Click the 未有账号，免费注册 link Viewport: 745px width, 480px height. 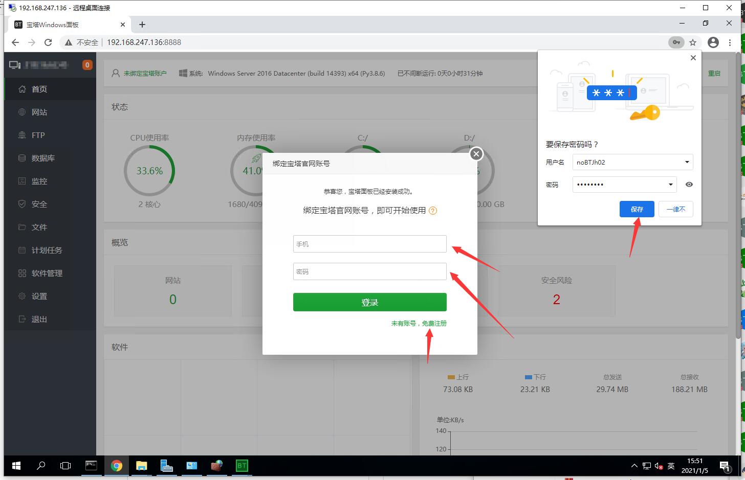click(x=419, y=324)
